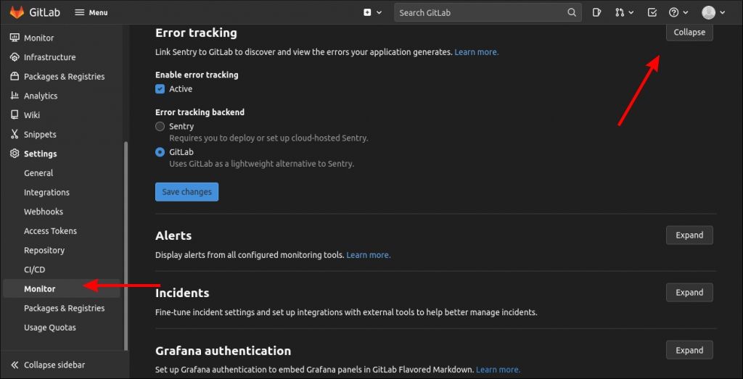Click Save changes button
743x379 pixels.
[186, 192]
